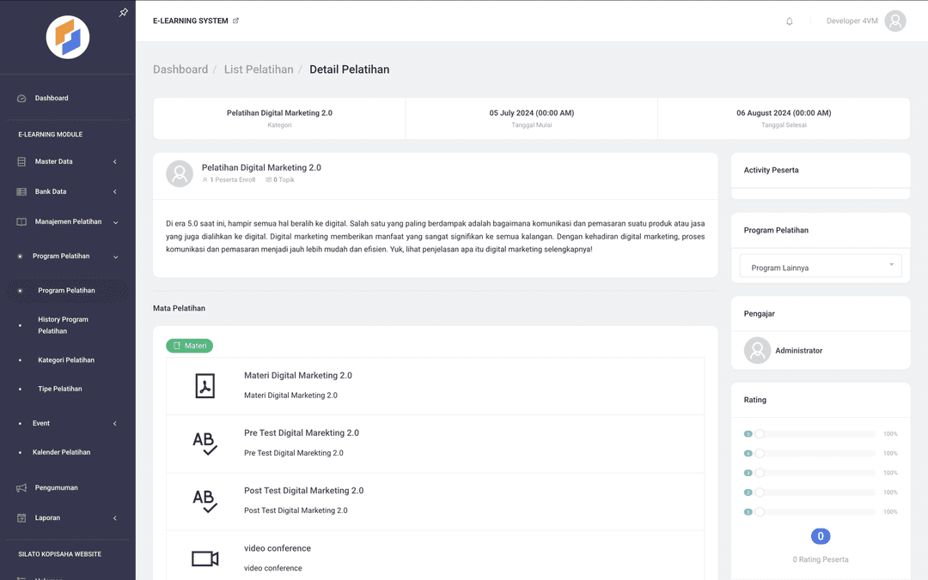The width and height of the screenshot is (928, 580).
Task: Click the app logo in the sidebar
Action: 68,37
